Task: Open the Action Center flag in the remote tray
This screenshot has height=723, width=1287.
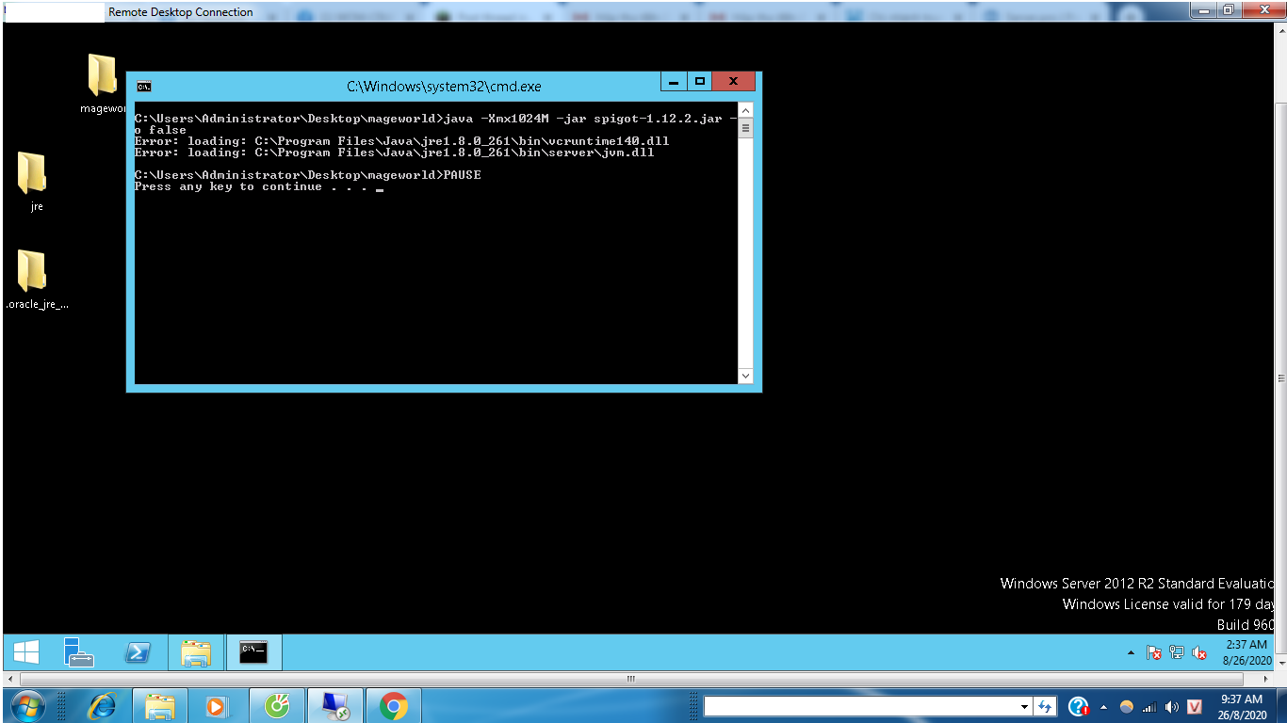Action: point(1153,652)
